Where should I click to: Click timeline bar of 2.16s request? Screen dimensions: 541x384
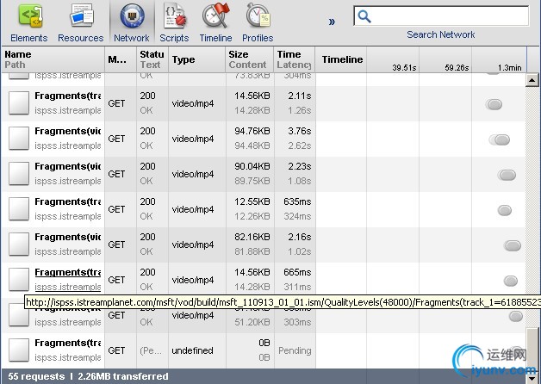click(x=513, y=245)
